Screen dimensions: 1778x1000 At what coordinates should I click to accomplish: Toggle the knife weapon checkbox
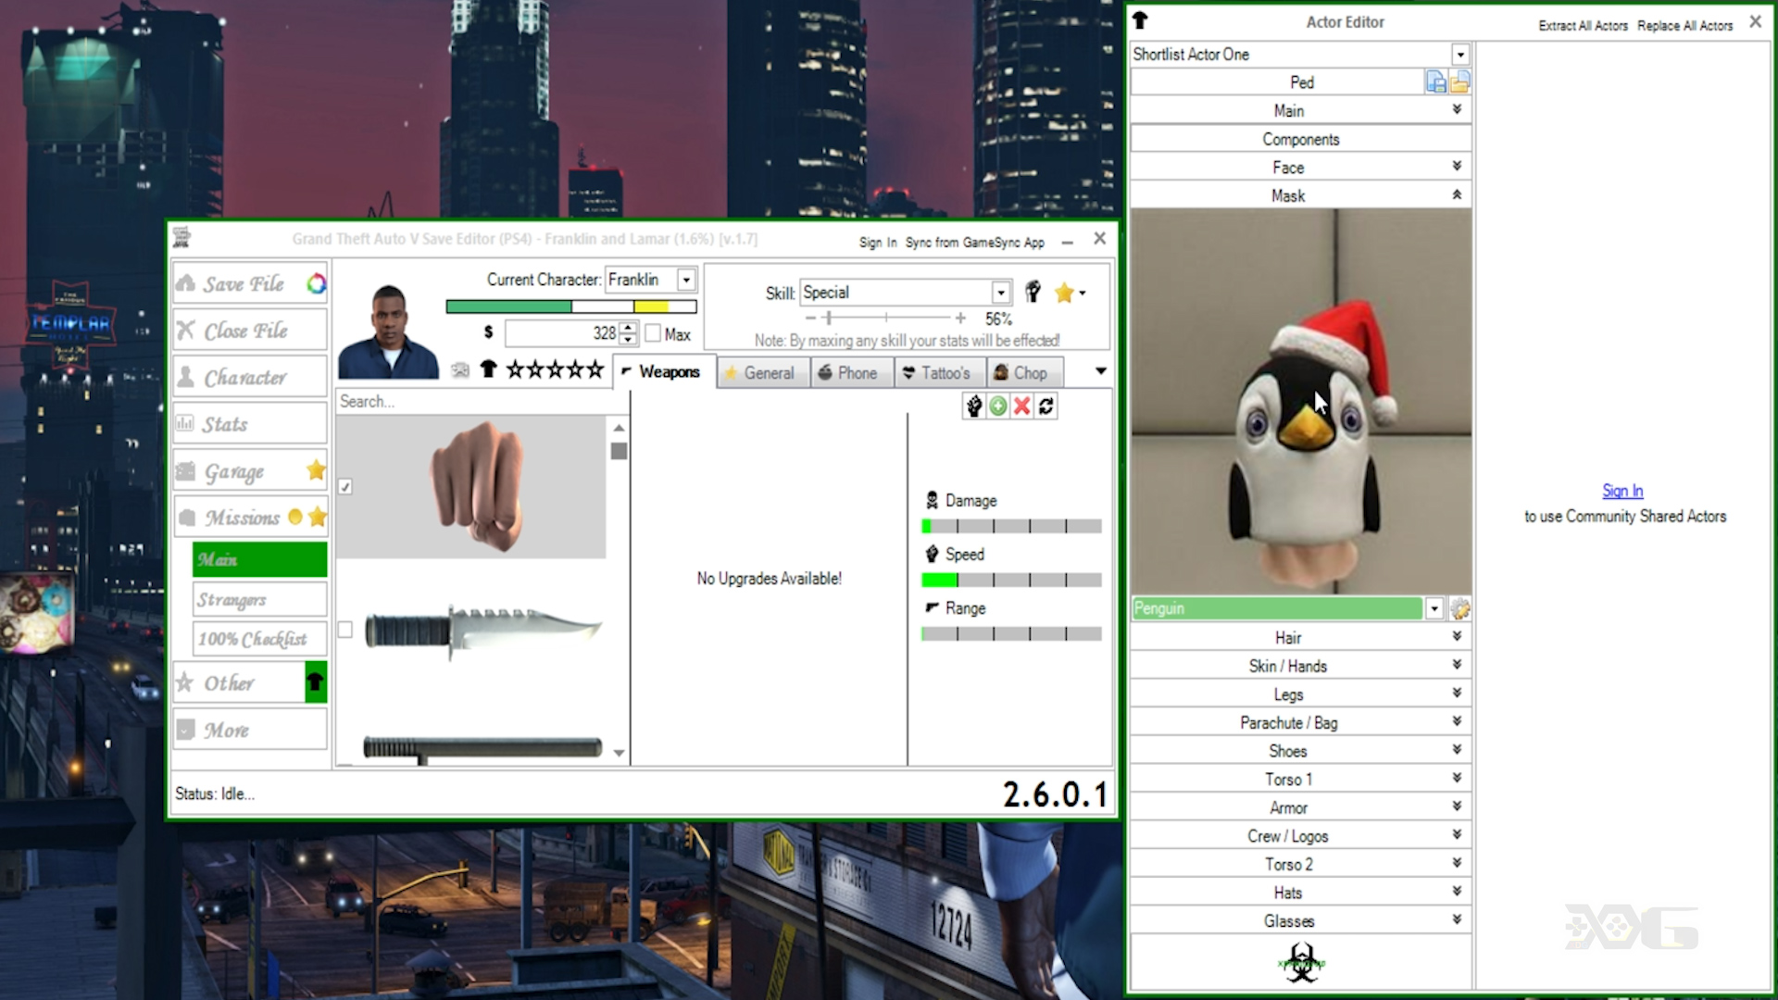coord(345,628)
